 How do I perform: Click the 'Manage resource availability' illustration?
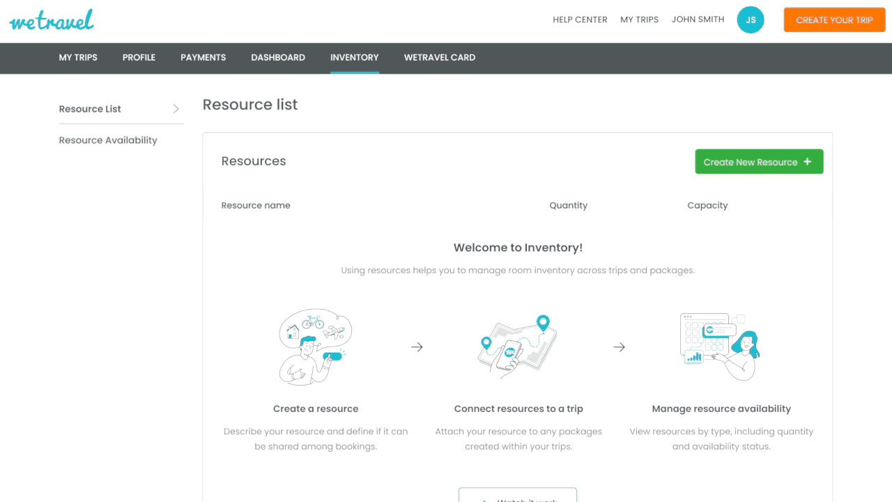[721, 345]
